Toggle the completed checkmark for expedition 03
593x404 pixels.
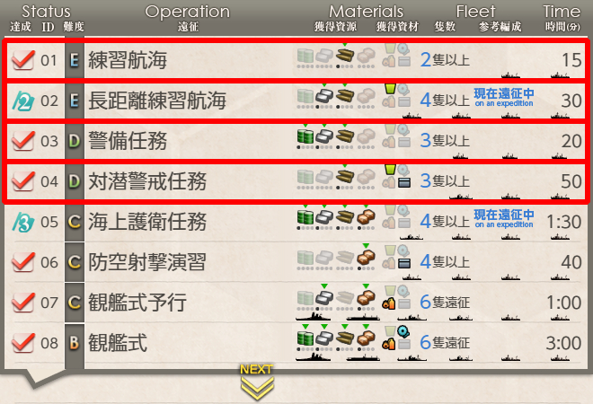coord(23,141)
